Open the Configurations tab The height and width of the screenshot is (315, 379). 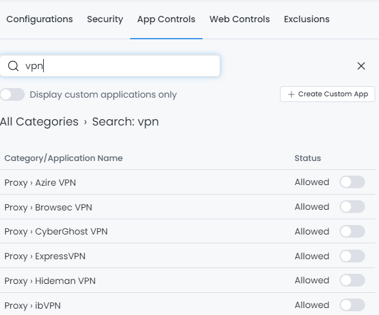pyautogui.click(x=39, y=19)
